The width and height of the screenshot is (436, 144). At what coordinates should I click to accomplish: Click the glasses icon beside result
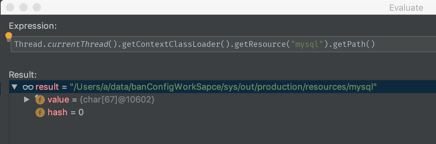point(28,87)
